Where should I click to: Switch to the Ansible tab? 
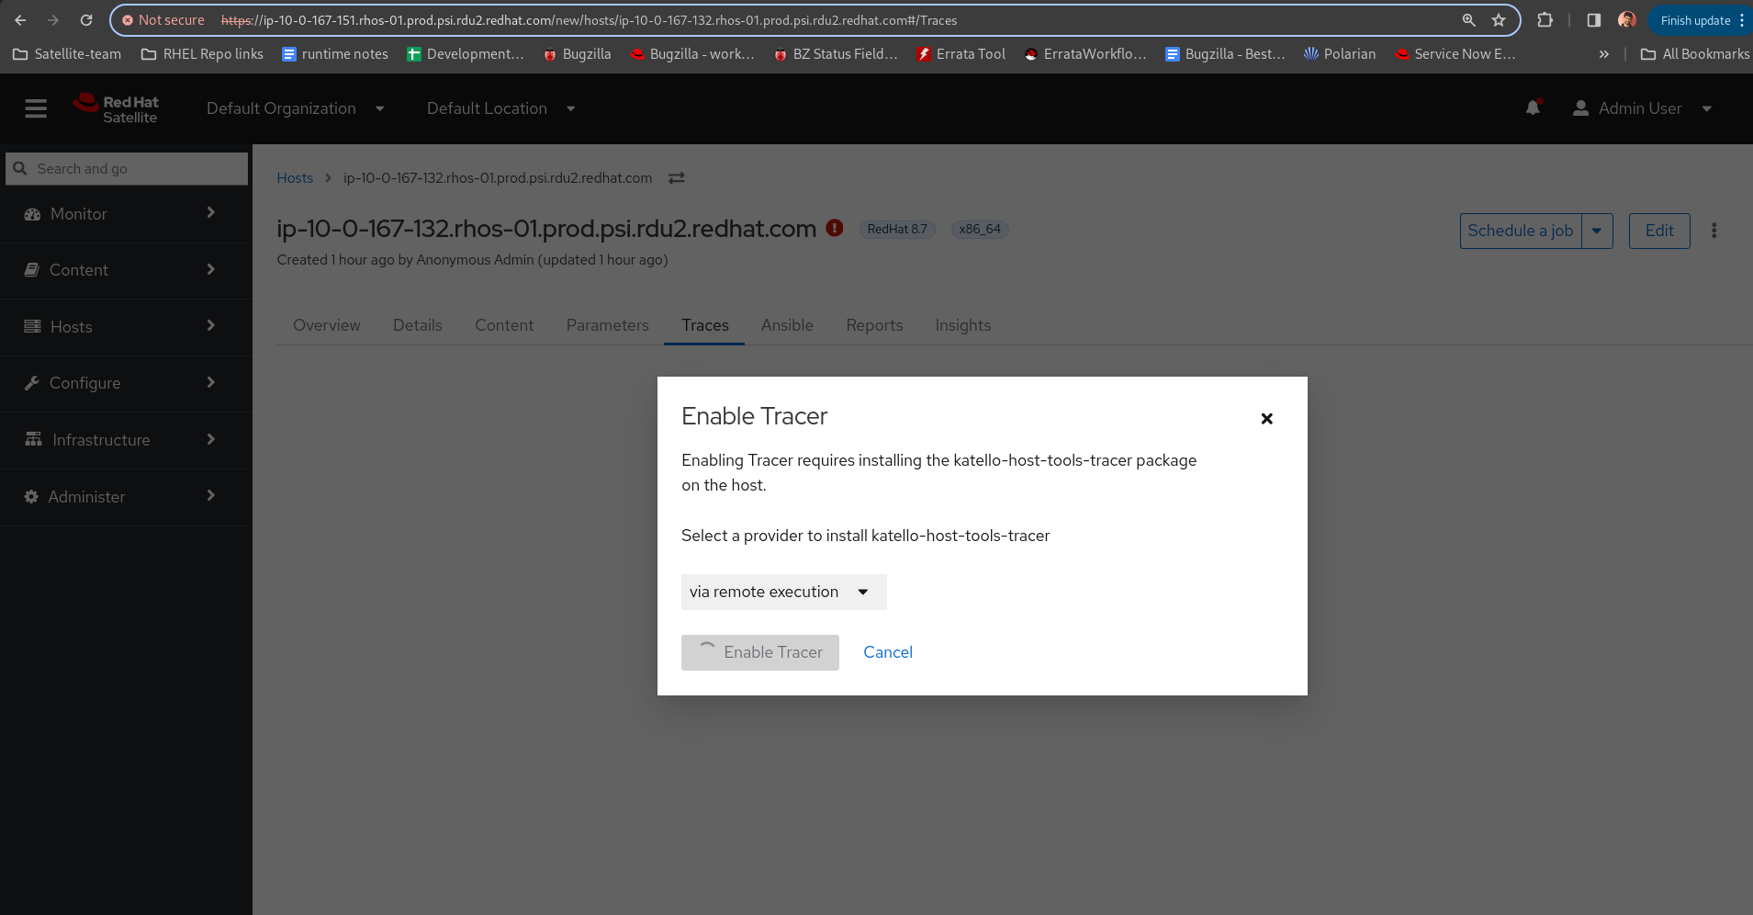pyautogui.click(x=787, y=325)
